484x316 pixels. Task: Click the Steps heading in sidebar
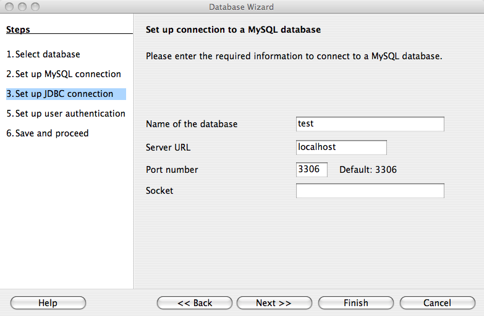tap(18, 30)
